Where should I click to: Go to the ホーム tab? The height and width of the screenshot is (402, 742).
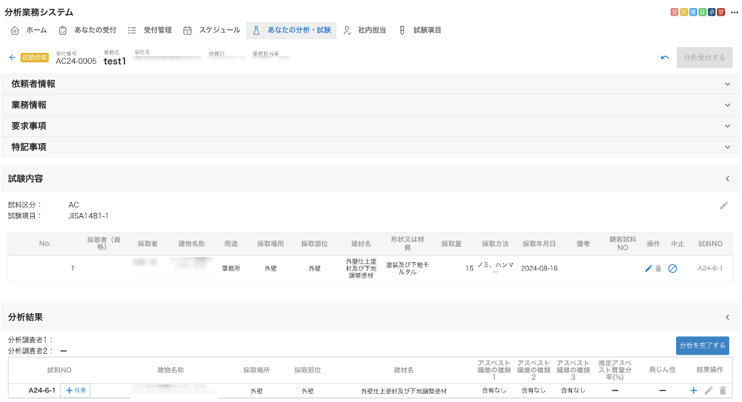coord(29,31)
